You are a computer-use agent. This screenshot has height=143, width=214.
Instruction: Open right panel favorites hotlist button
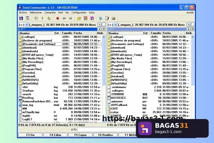(x=188, y=29)
